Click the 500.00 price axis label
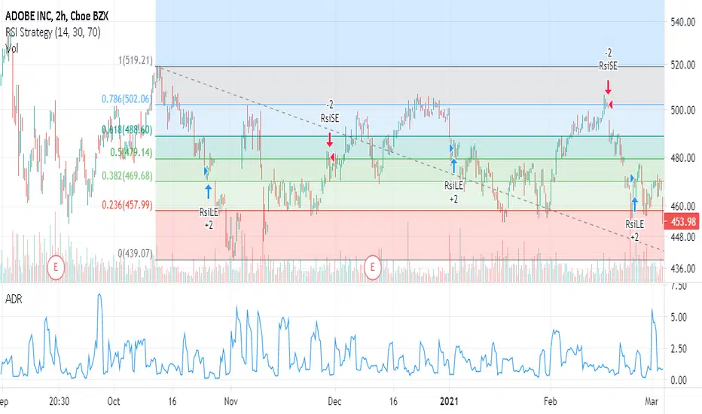Image resolution: width=702 pixels, height=414 pixels. click(x=683, y=110)
